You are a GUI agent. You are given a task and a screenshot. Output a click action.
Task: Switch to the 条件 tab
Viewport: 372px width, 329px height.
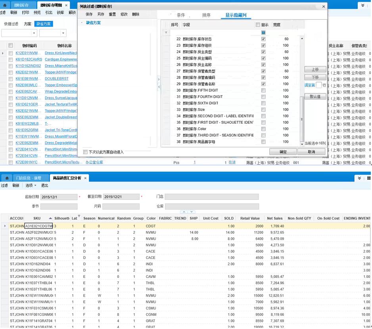pos(181,15)
